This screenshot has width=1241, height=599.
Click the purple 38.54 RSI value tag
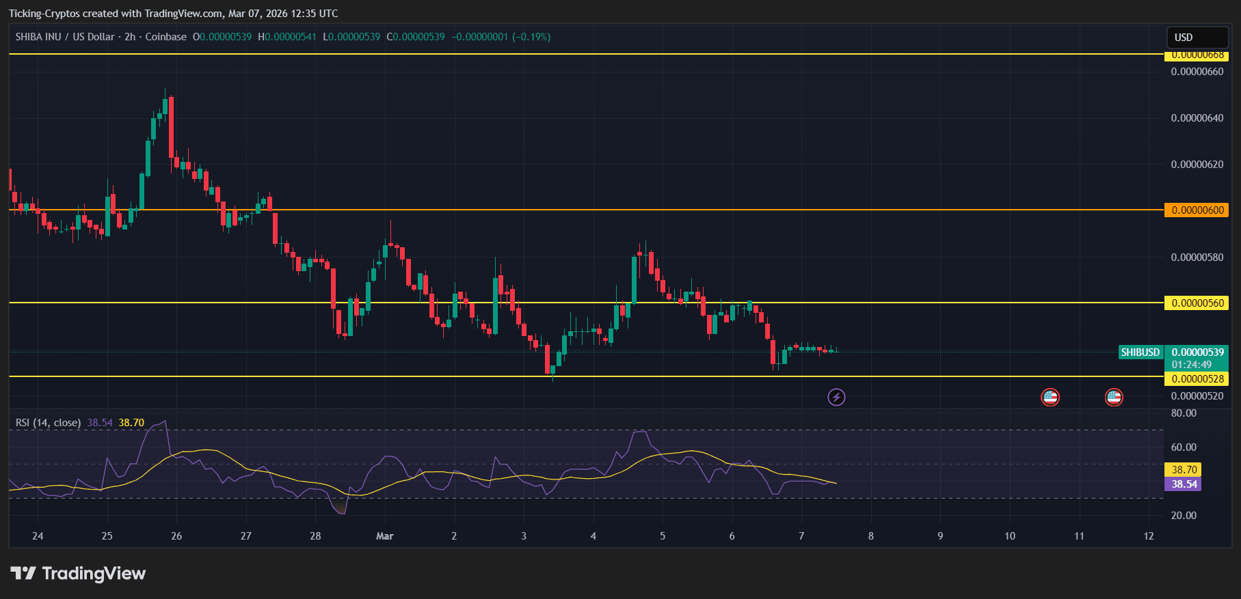click(1184, 484)
